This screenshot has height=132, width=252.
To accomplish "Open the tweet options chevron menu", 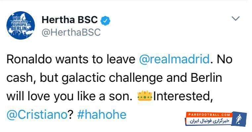I will pos(235,18).
